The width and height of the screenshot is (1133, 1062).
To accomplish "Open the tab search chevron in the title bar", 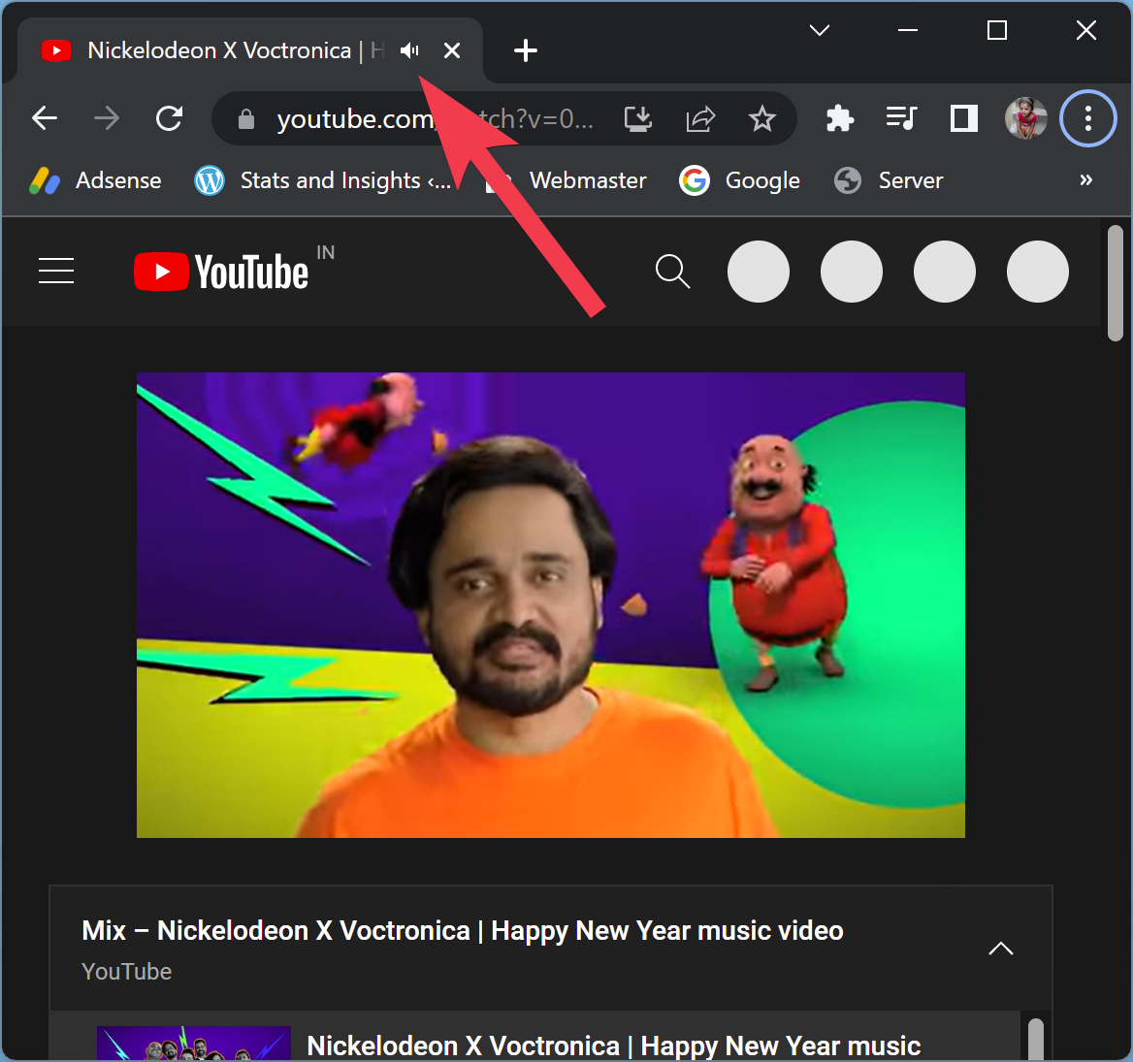I will [x=820, y=30].
